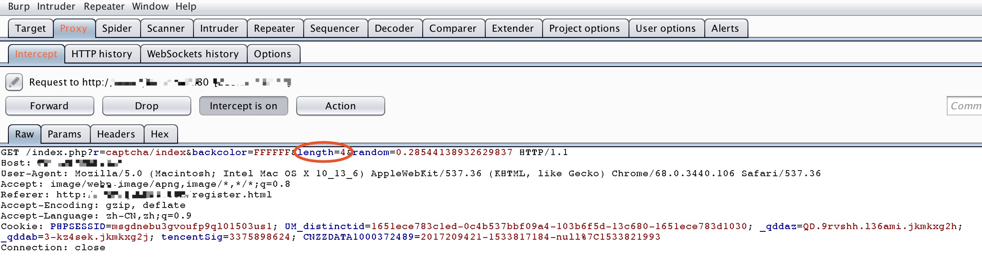982x260 pixels.
Task: Open the HTTP history sub-tab
Action: tap(102, 54)
